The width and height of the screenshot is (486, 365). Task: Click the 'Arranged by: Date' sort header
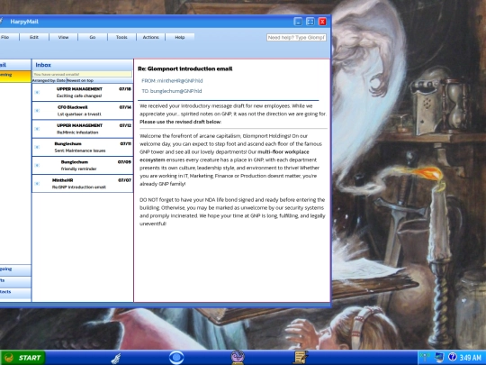(x=49, y=80)
